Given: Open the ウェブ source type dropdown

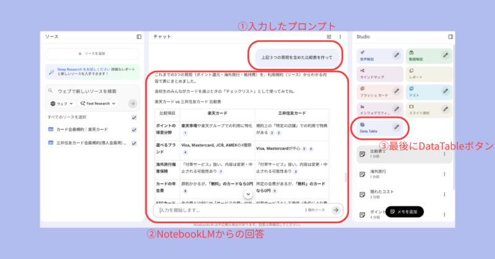Looking at the screenshot, I should (x=61, y=104).
